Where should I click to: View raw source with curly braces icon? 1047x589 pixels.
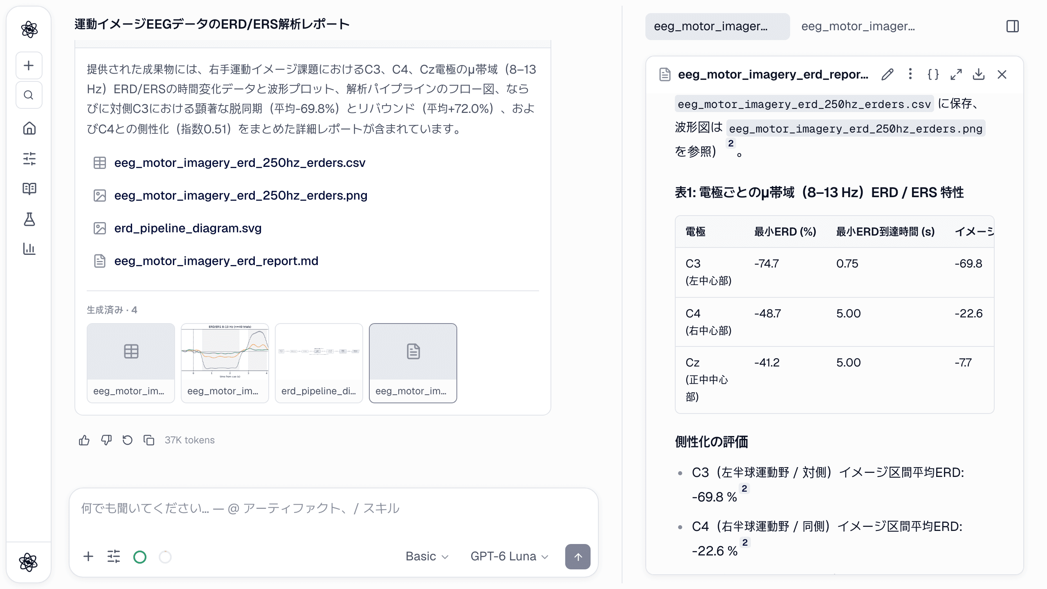click(x=933, y=74)
